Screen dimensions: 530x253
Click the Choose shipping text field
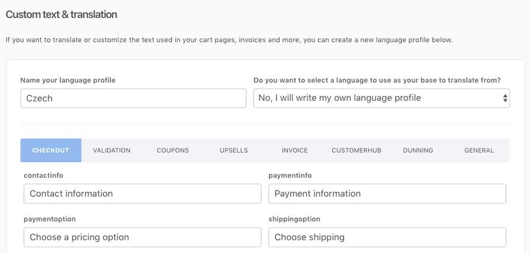pyautogui.click(x=387, y=237)
